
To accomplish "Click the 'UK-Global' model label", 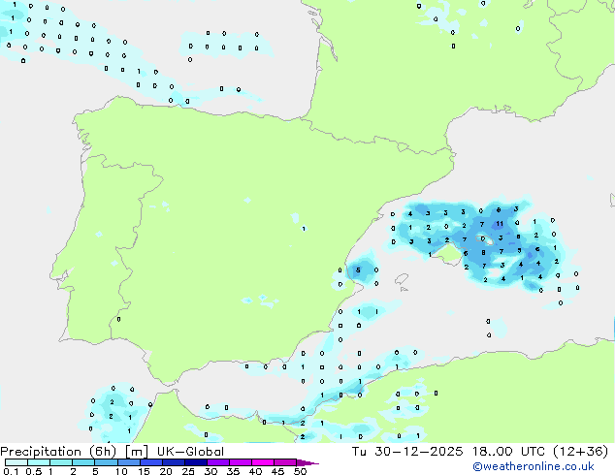I will tap(191, 452).
